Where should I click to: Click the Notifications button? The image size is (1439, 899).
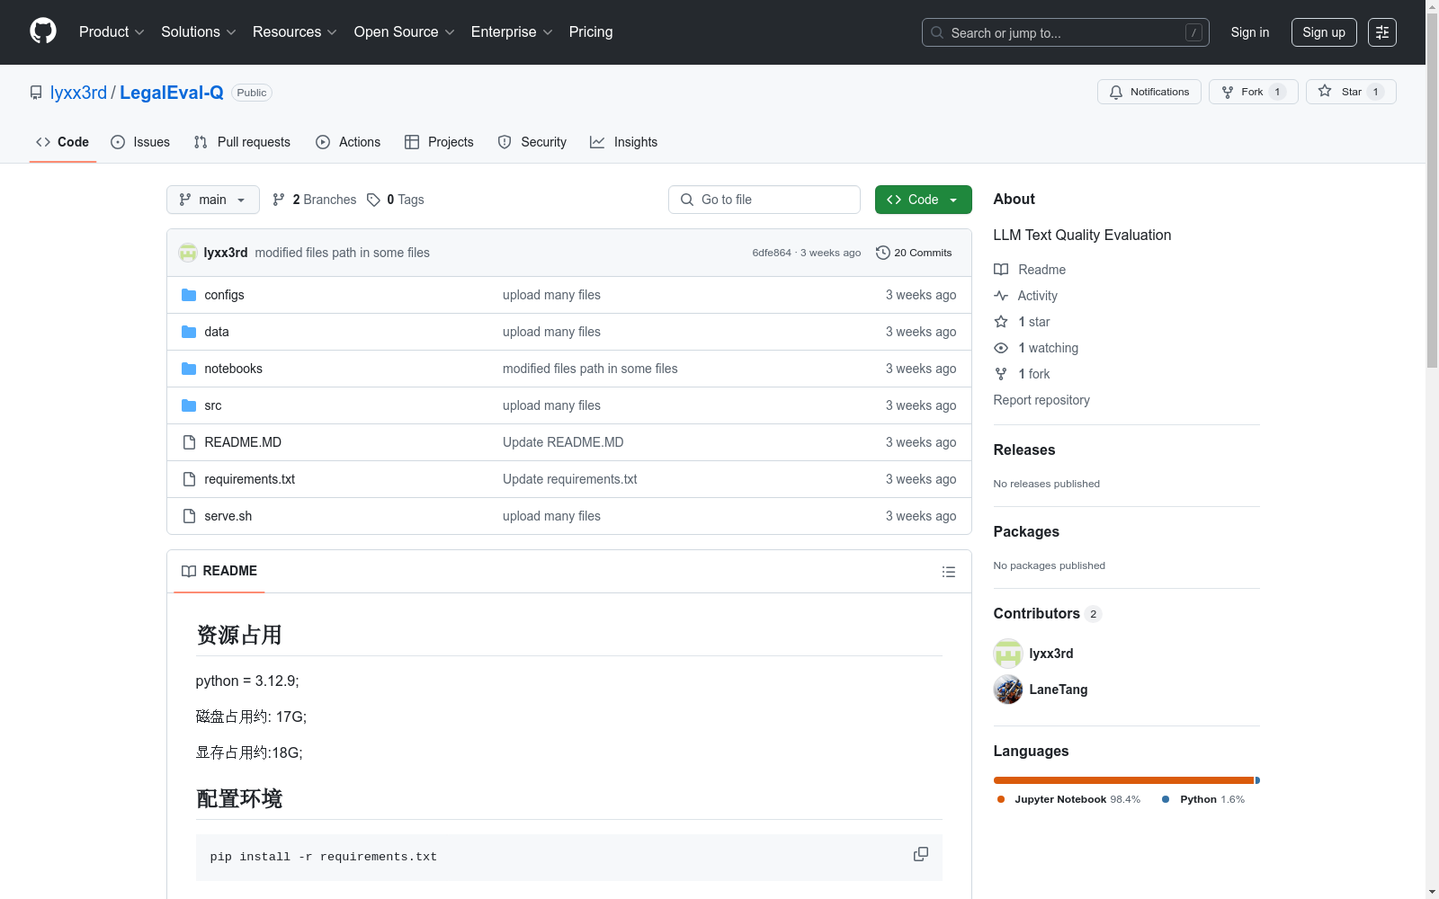[x=1149, y=92]
